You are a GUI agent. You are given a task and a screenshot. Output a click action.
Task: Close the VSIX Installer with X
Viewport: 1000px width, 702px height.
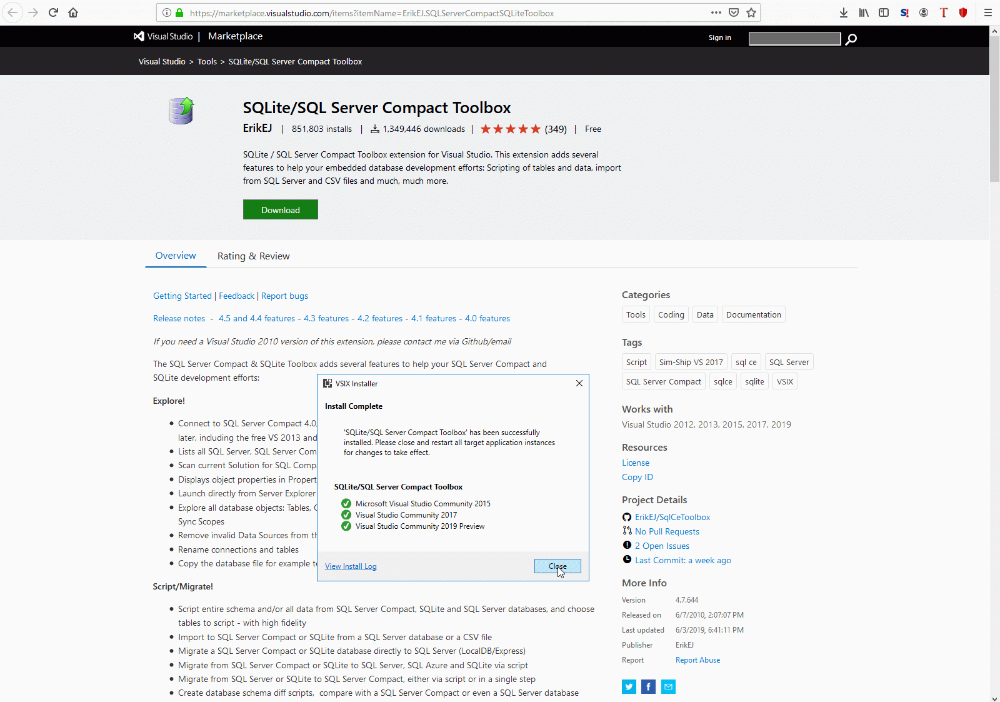579,383
